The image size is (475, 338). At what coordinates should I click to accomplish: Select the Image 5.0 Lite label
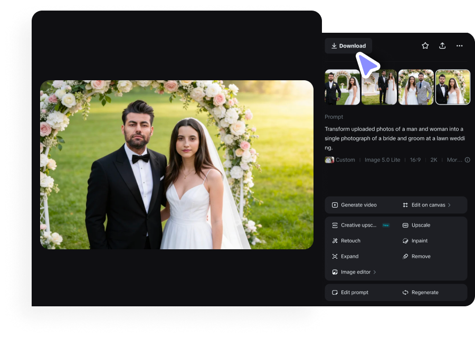(x=382, y=159)
